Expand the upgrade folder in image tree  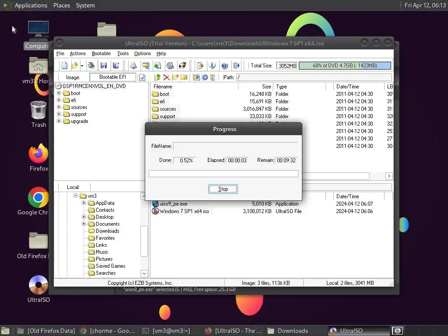click(x=59, y=121)
